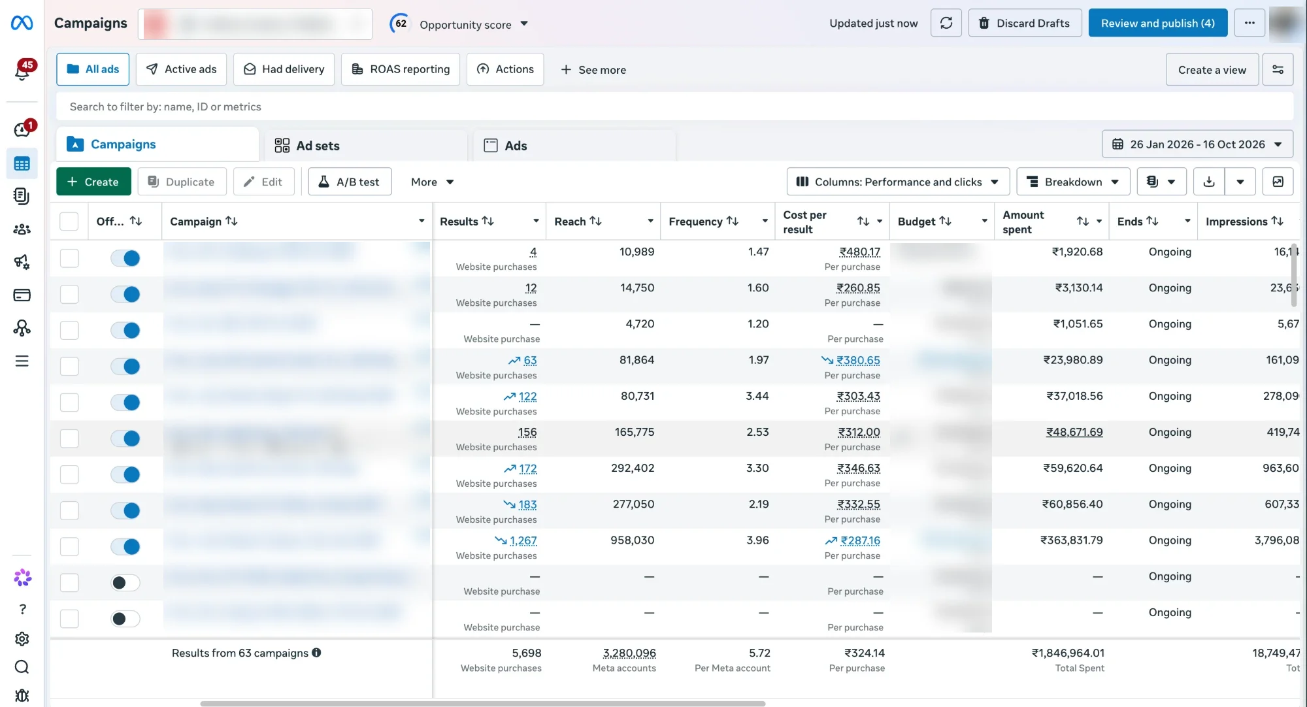Click Review and publish (4) button
The height and width of the screenshot is (707, 1307).
(x=1158, y=24)
